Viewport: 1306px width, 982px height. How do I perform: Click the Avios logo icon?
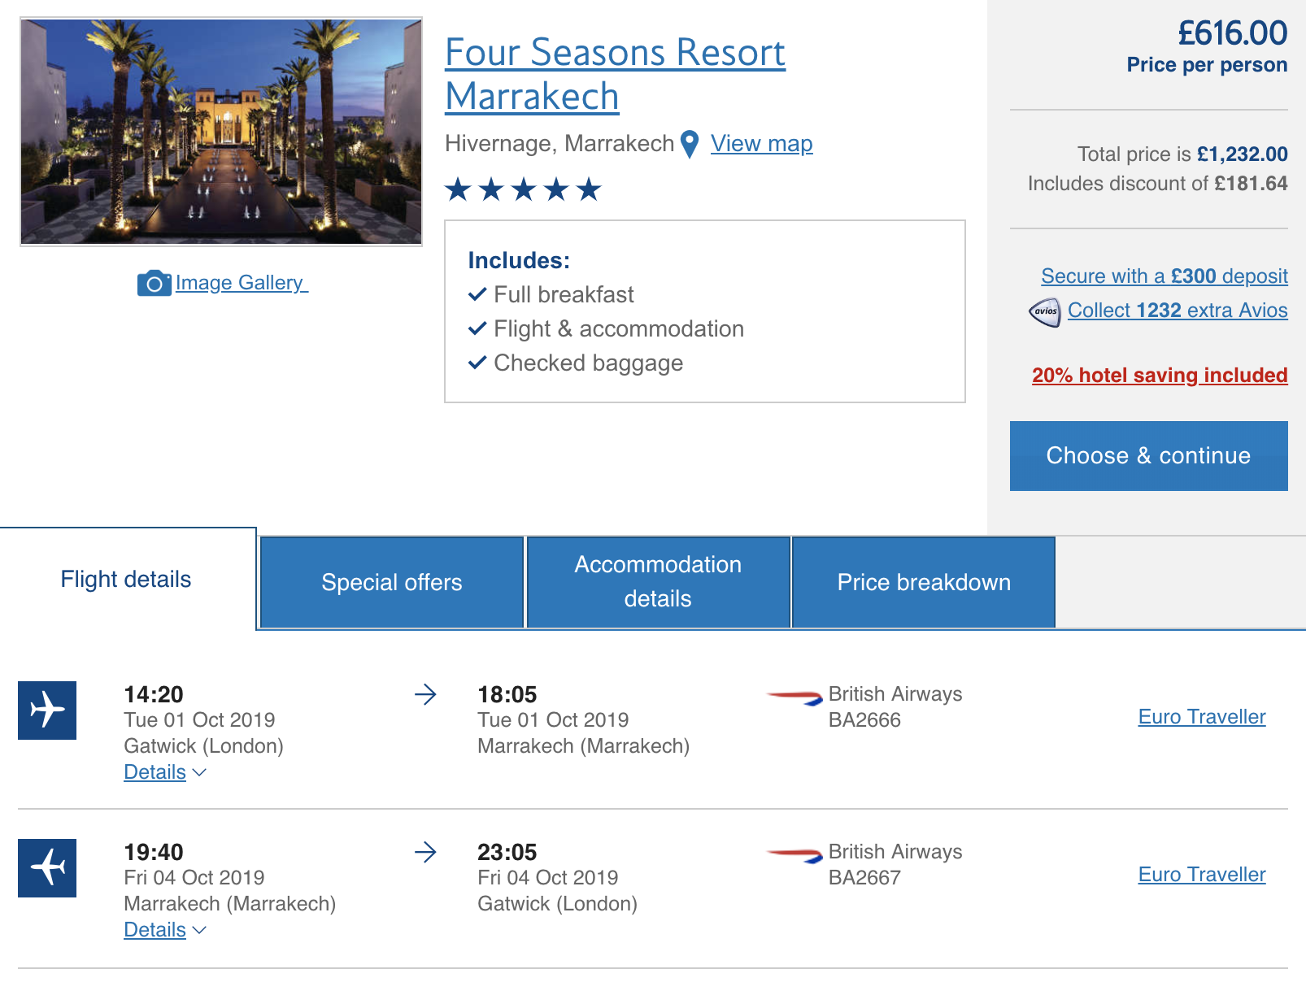pos(1045,311)
